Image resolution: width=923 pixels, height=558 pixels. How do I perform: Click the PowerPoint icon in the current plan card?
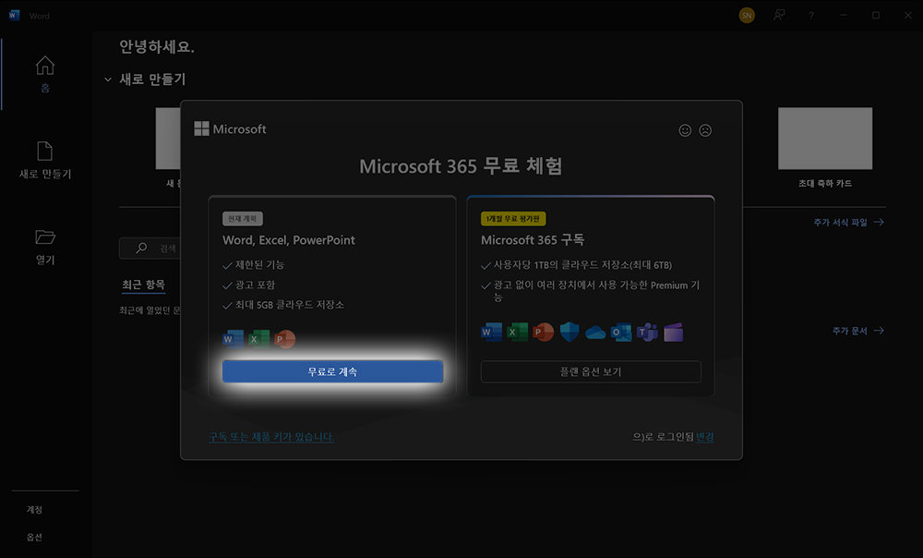(x=284, y=339)
